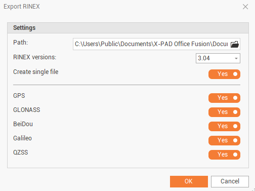Select the 3.04 version combo box

tap(218, 58)
